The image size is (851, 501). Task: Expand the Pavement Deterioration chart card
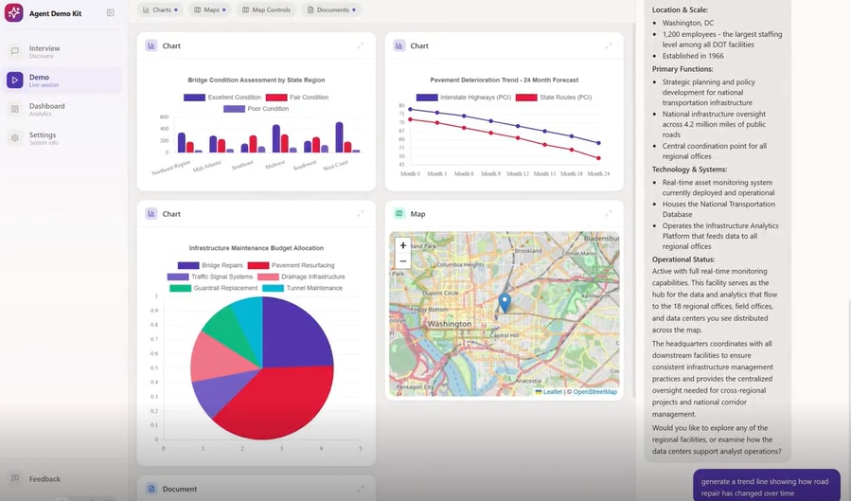point(609,46)
